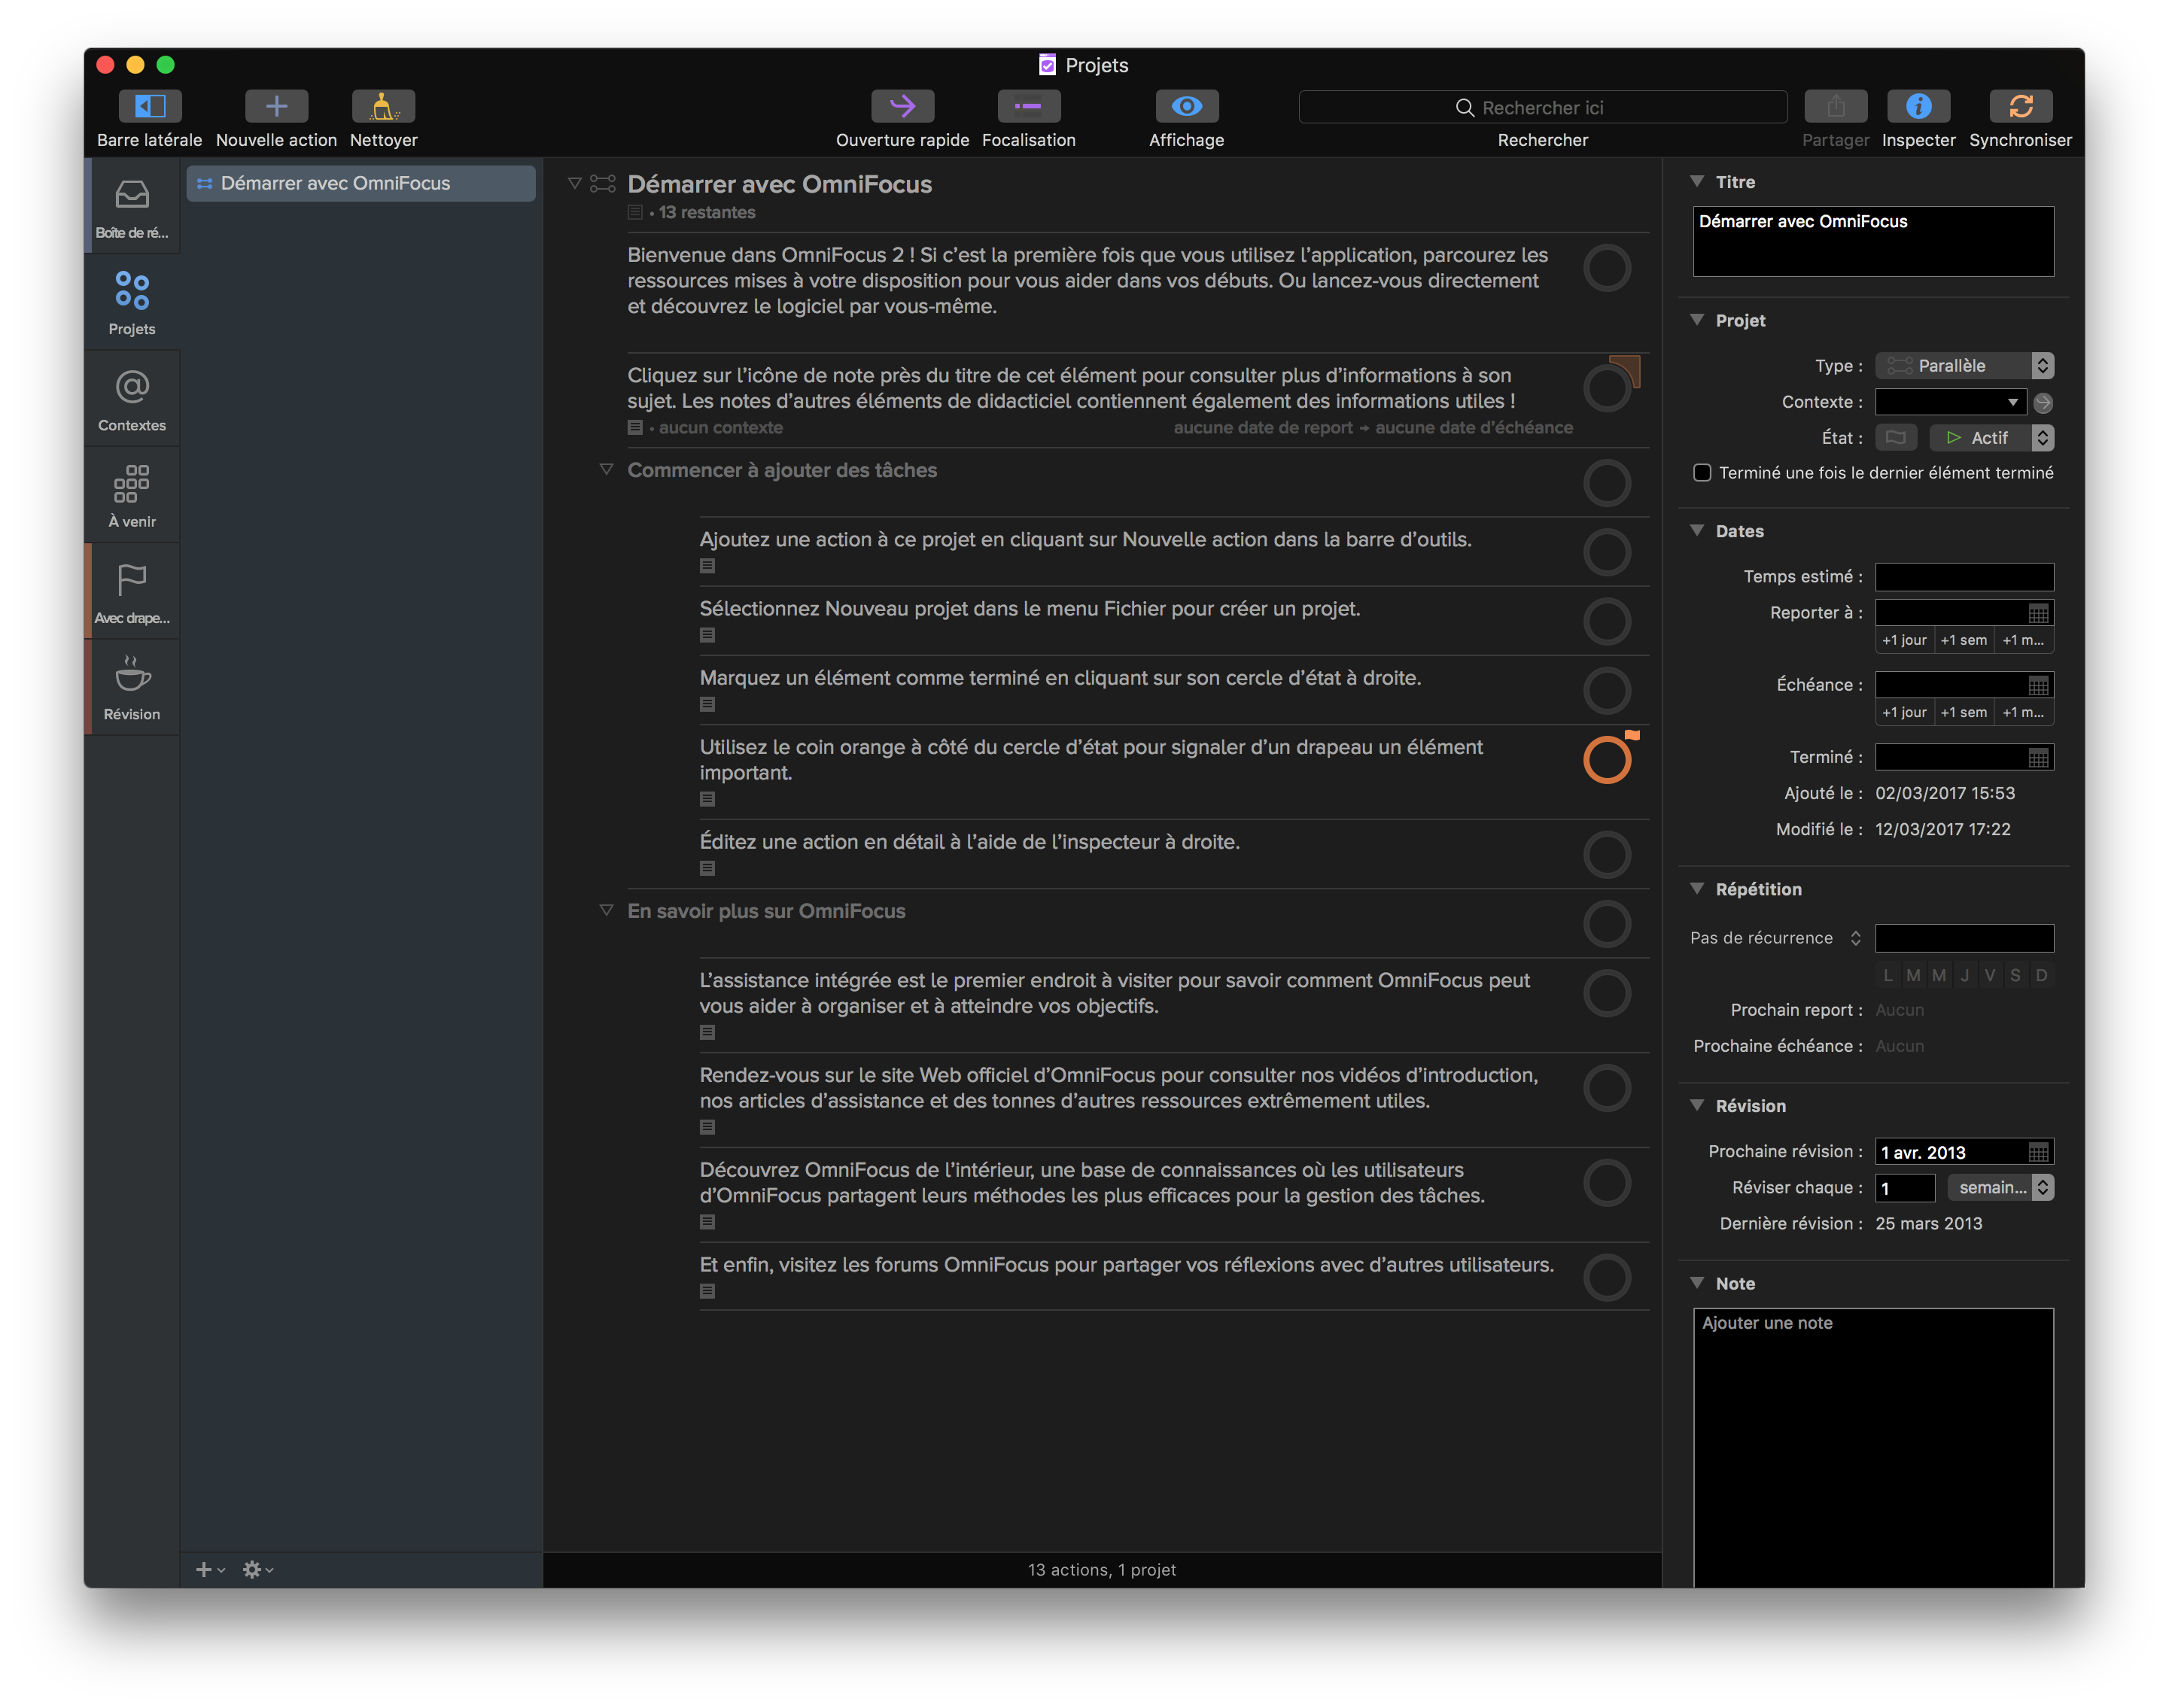
Task: Open 'Pas de récurrence' popup
Action: pyautogui.click(x=1776, y=938)
